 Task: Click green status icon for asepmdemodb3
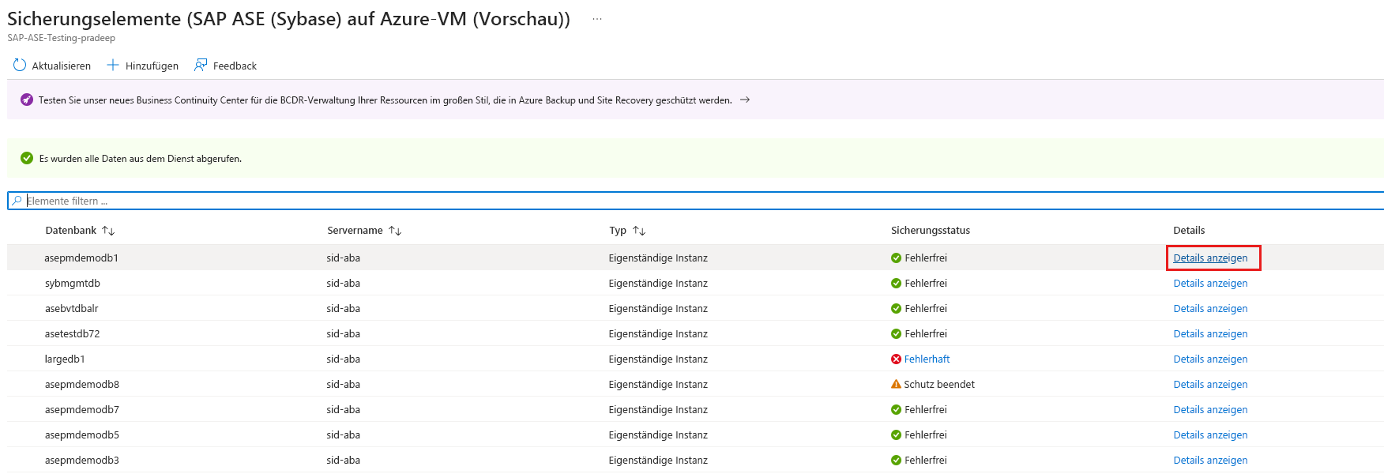point(896,460)
